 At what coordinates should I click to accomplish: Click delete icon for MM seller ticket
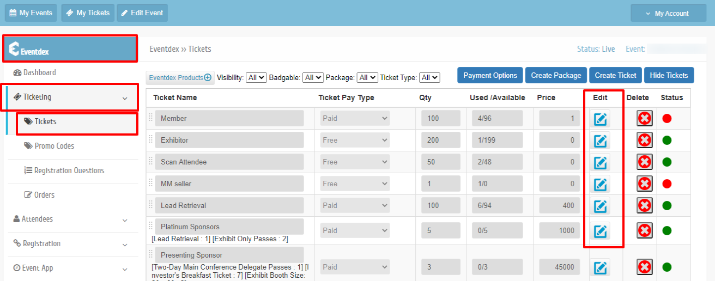tap(645, 184)
